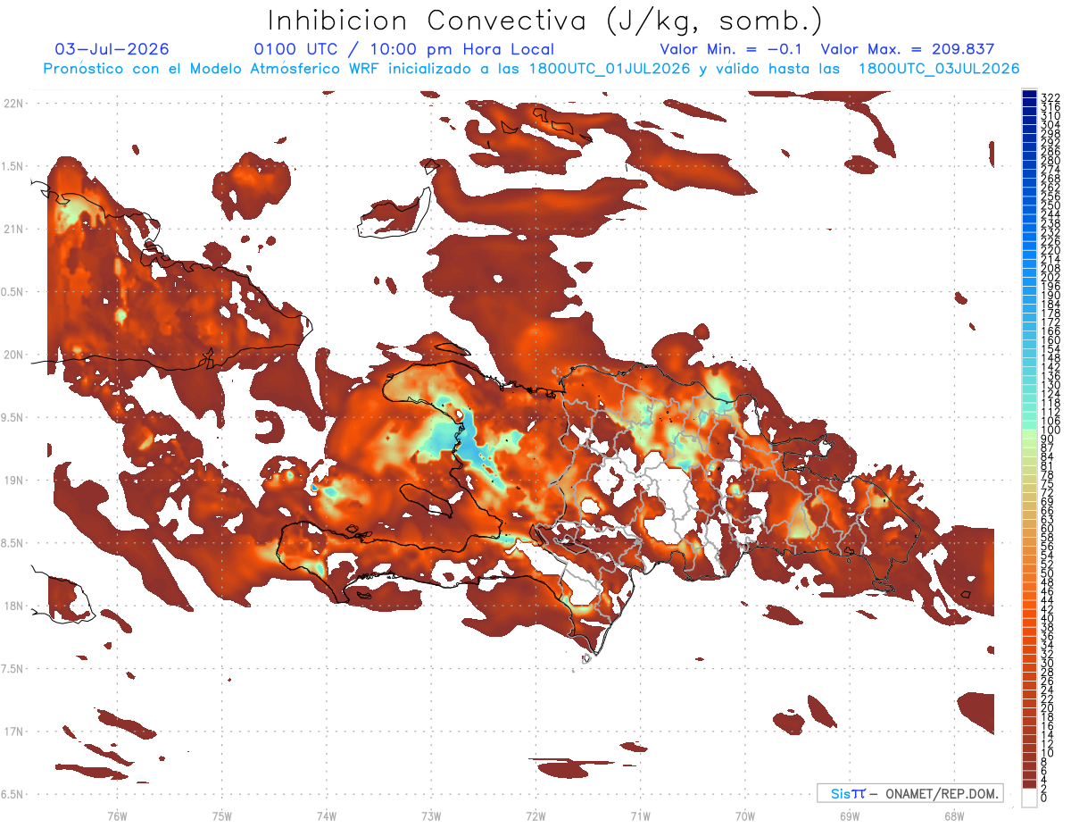Click the '73W' longitude label

431,815
